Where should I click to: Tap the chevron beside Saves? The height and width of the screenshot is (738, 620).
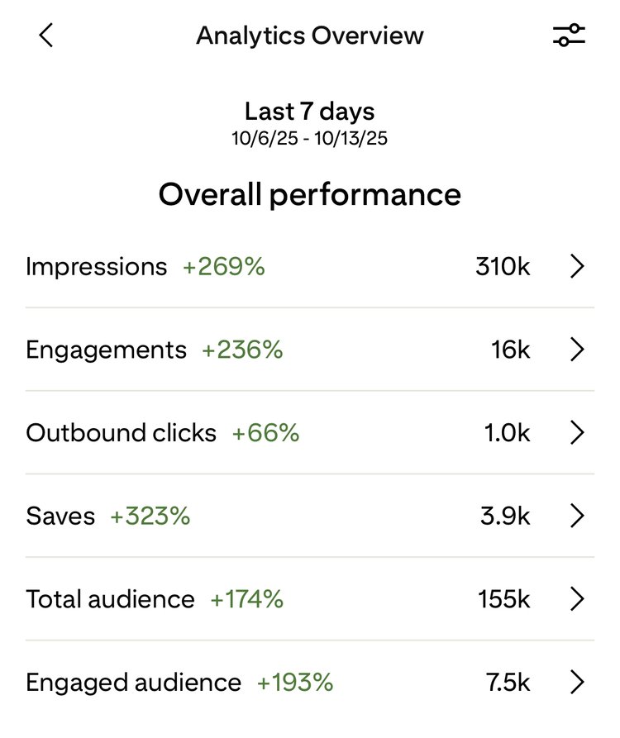577,517
